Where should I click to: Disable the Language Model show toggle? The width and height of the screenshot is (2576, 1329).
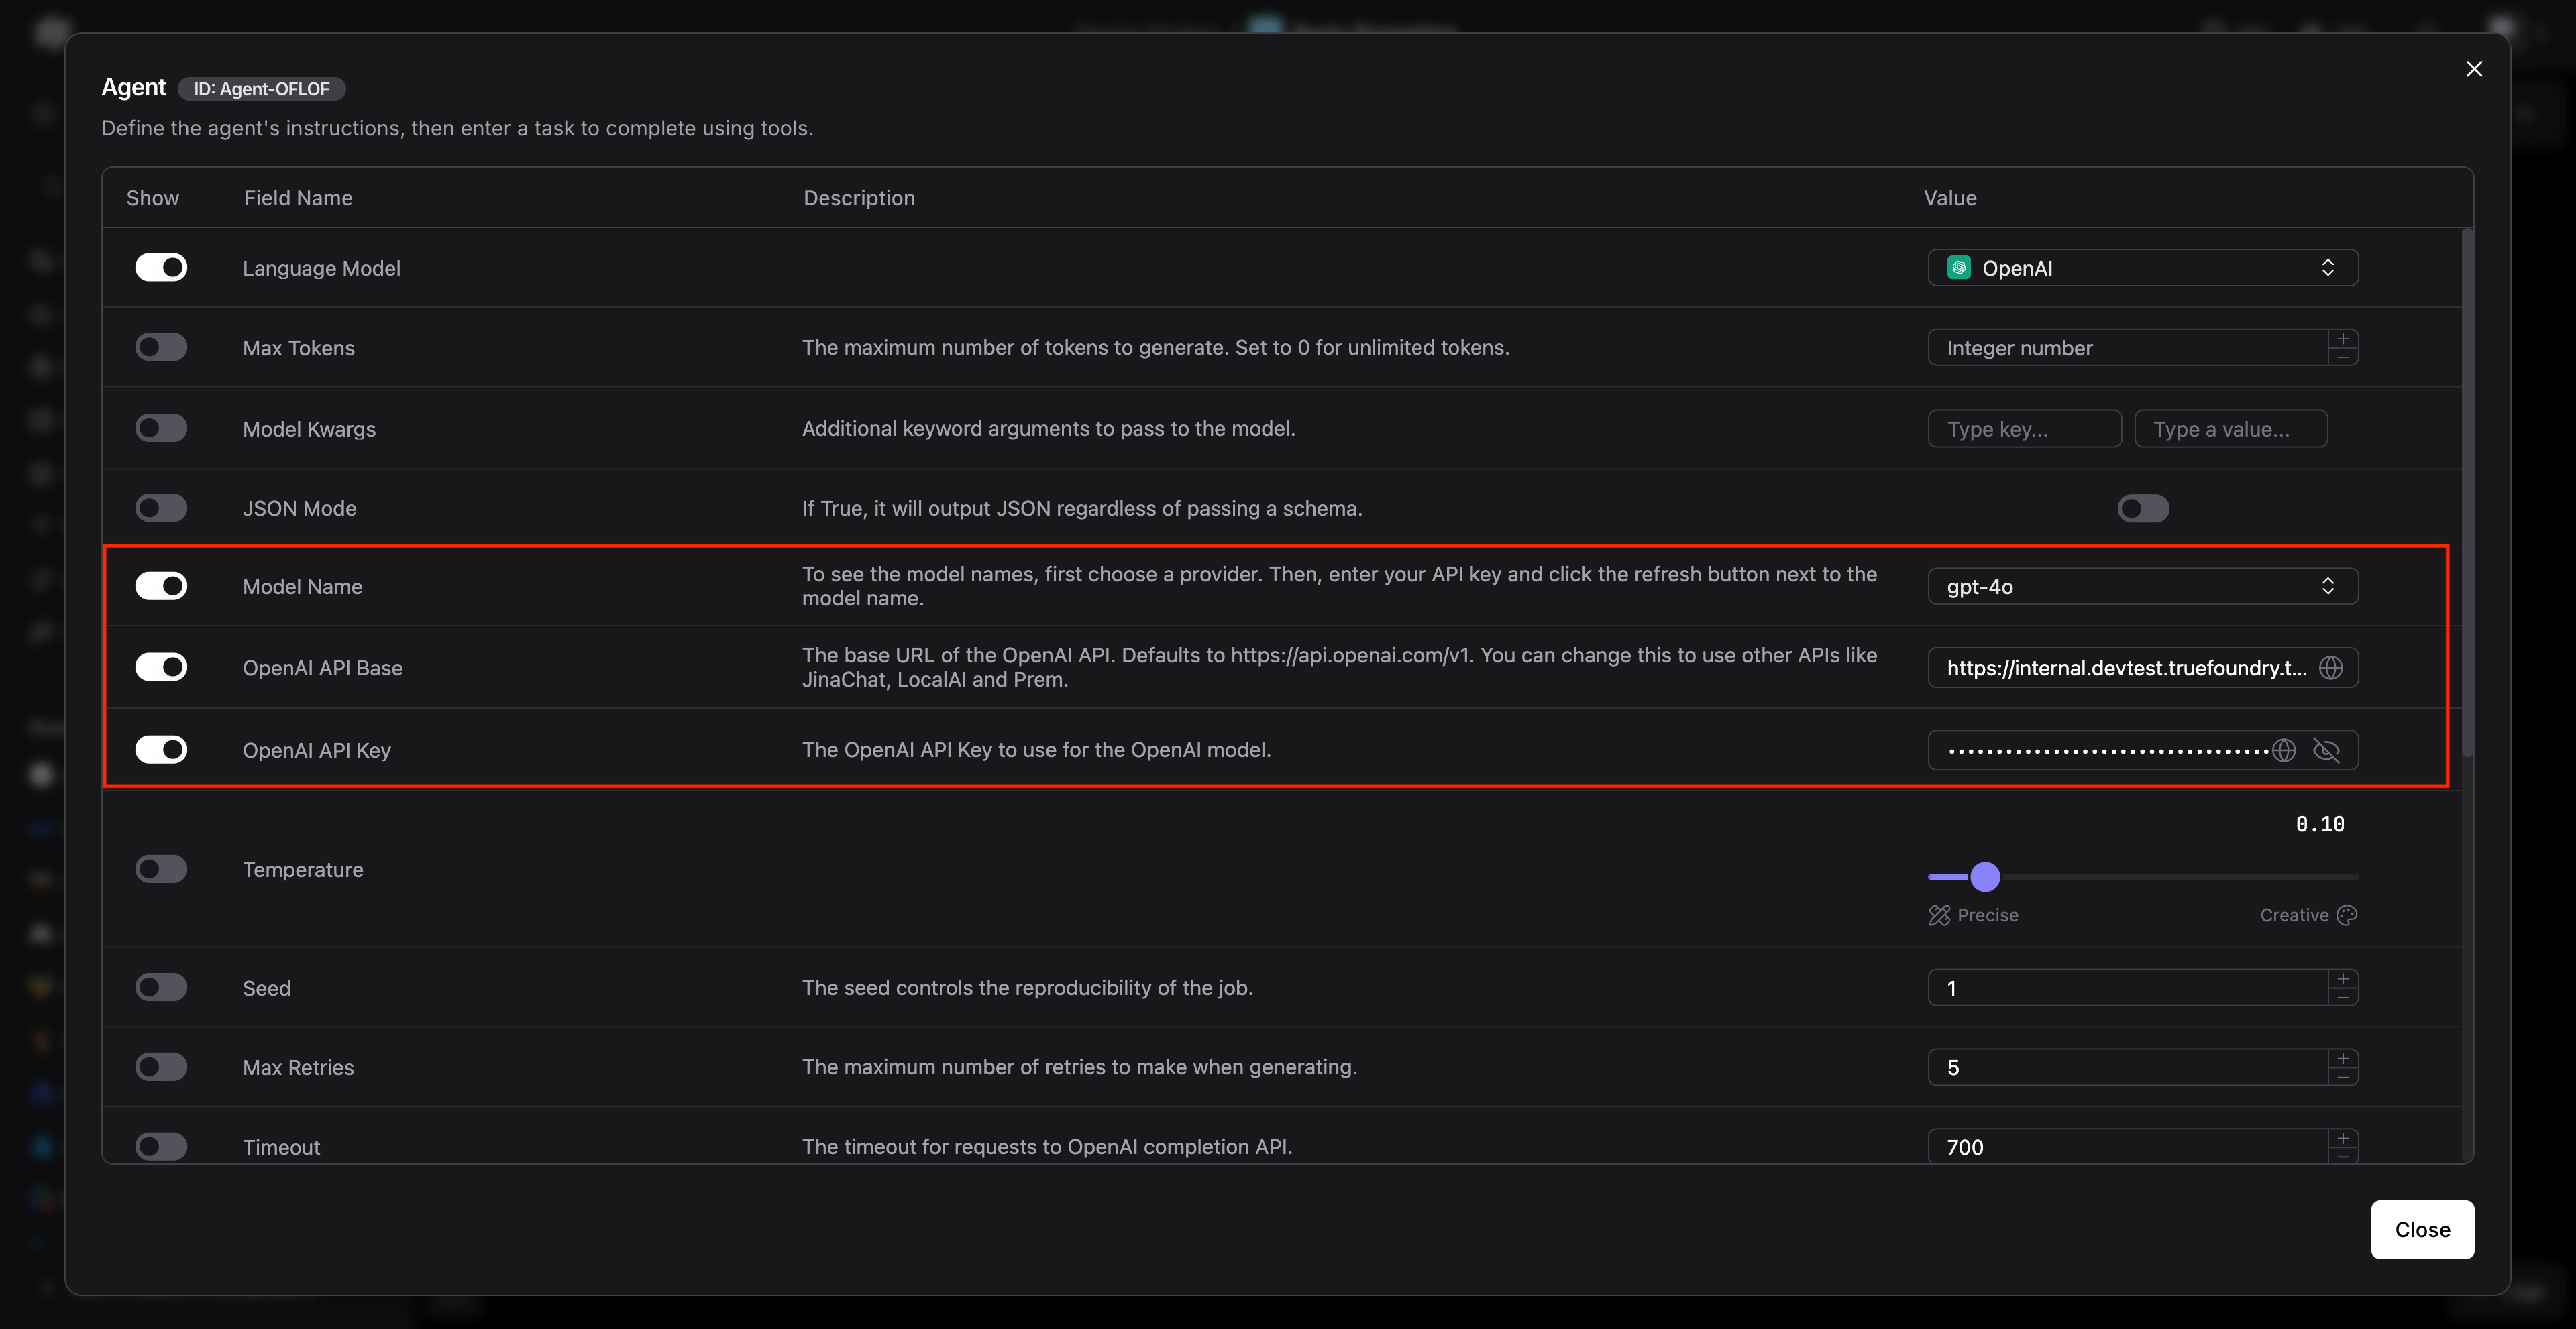161,268
